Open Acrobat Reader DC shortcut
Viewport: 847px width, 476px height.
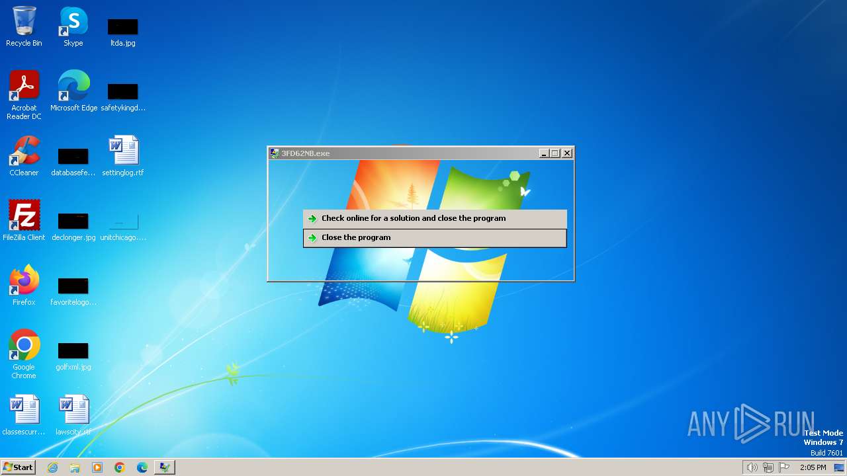pyautogui.click(x=24, y=95)
